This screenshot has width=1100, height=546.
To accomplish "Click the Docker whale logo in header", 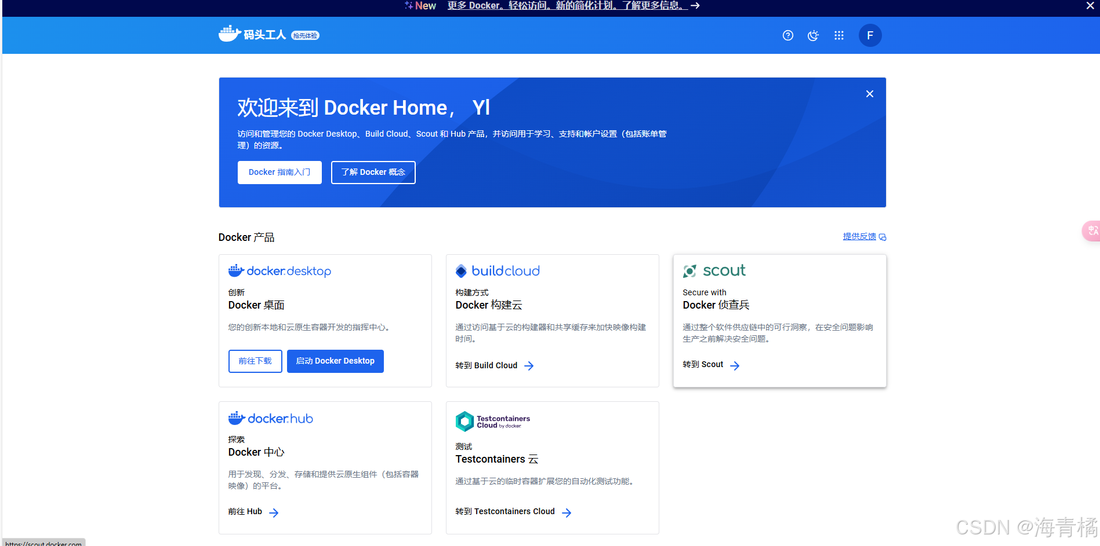I will coord(230,34).
